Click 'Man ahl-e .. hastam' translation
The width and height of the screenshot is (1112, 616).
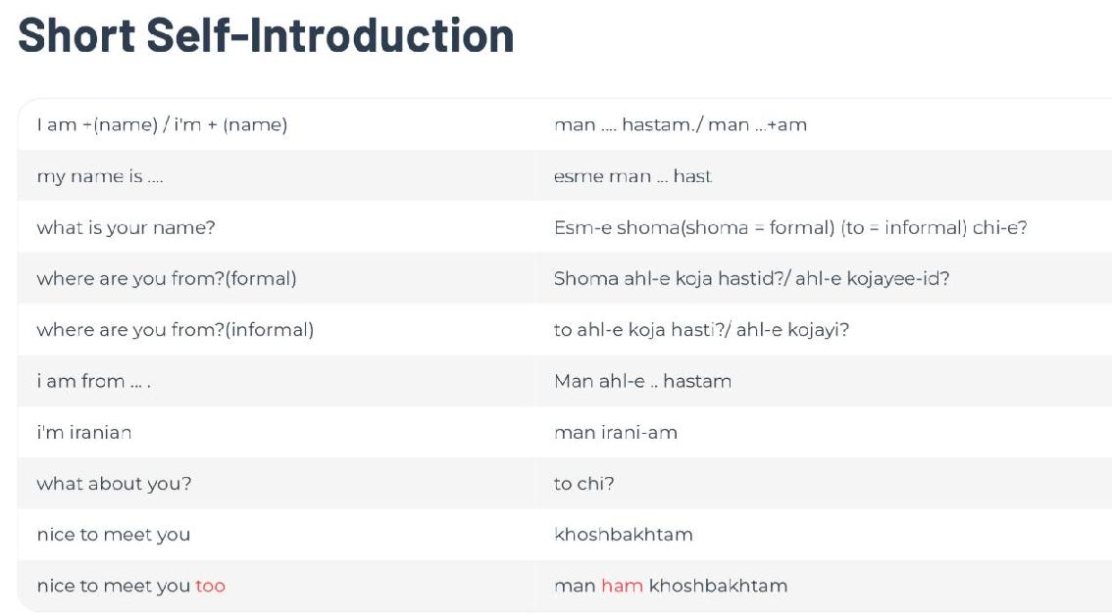[x=642, y=381]
